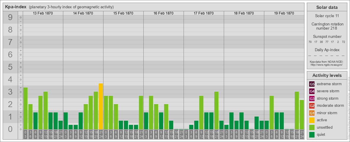Click the 'Kpa-data from NOAA NCEI:' text

(x=327, y=62)
